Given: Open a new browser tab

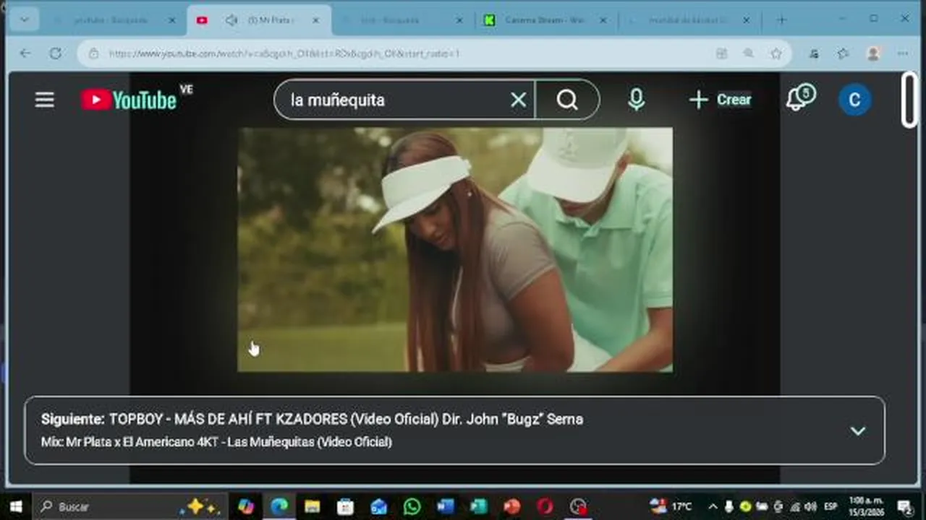Looking at the screenshot, I should tap(781, 19).
